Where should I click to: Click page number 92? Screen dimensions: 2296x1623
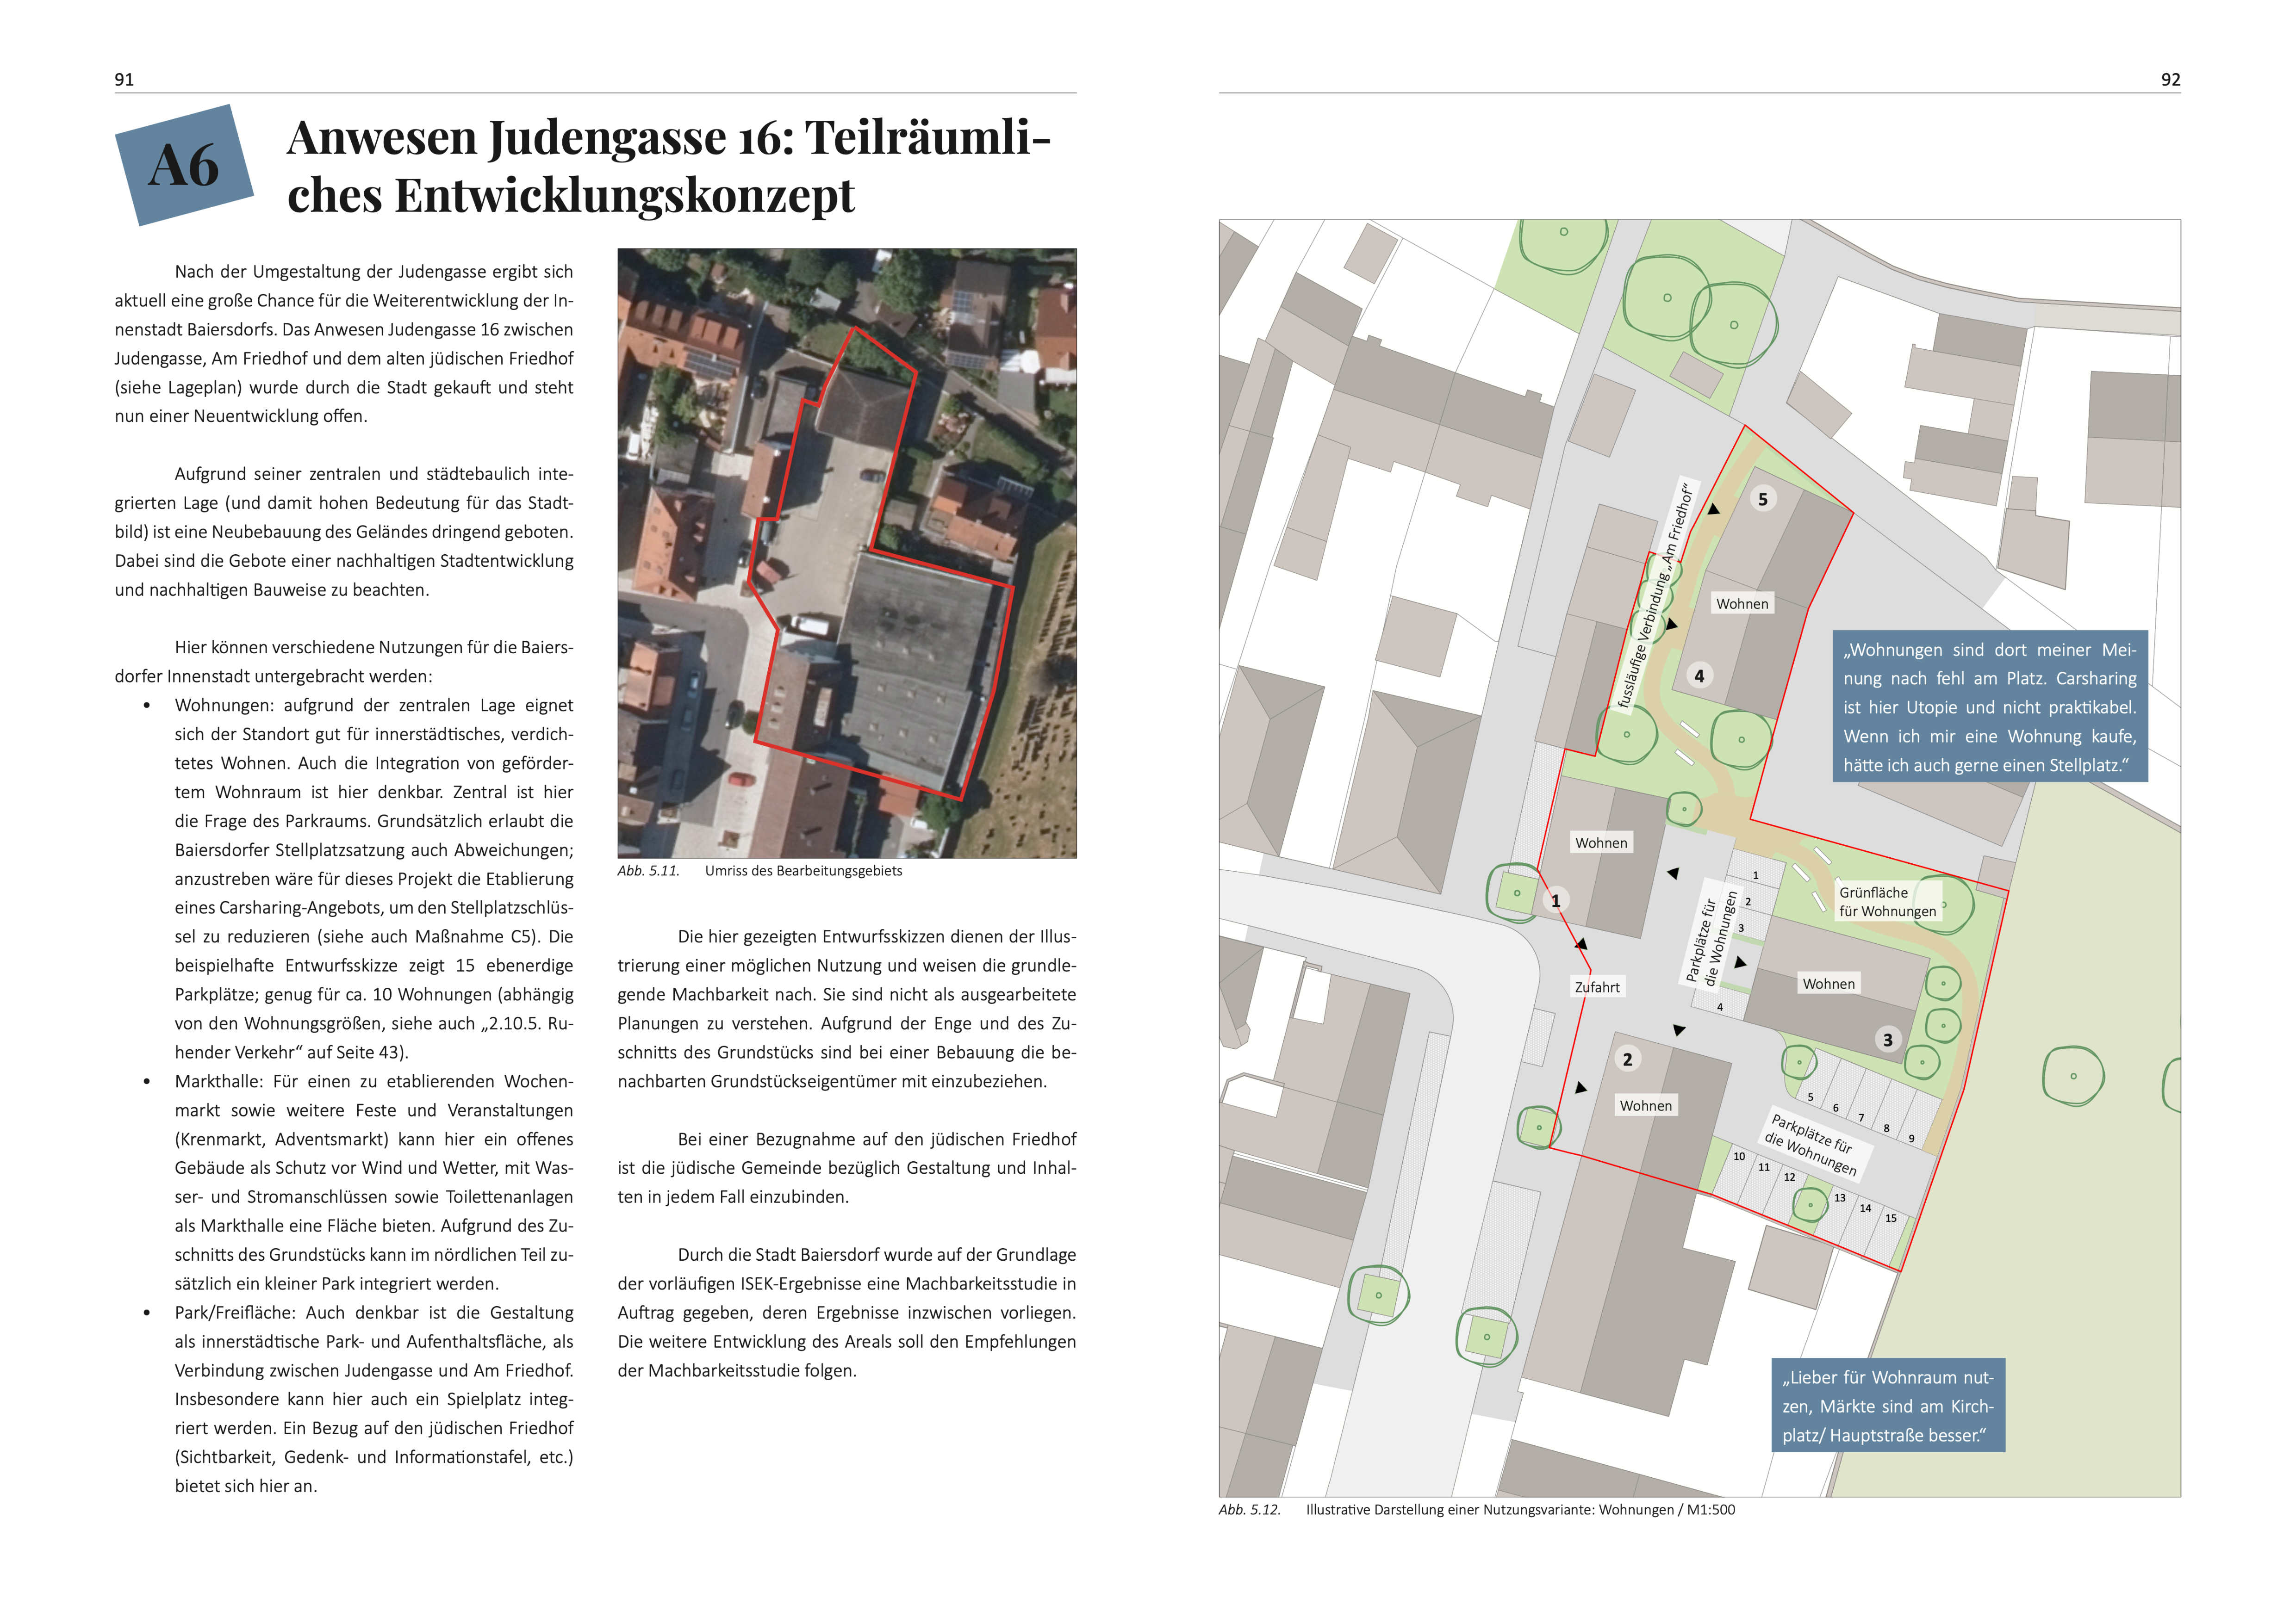pyautogui.click(x=2170, y=80)
